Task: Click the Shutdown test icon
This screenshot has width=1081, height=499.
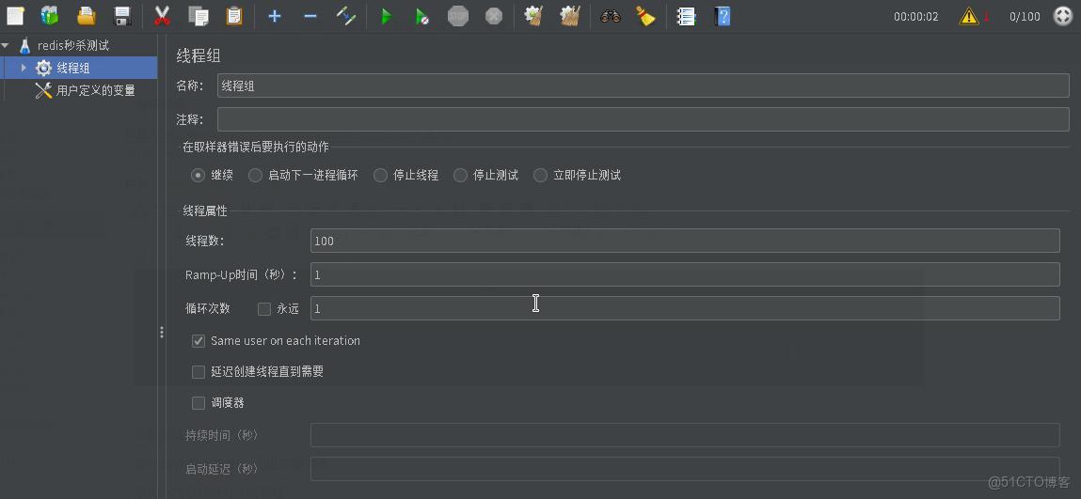Action: (x=494, y=16)
